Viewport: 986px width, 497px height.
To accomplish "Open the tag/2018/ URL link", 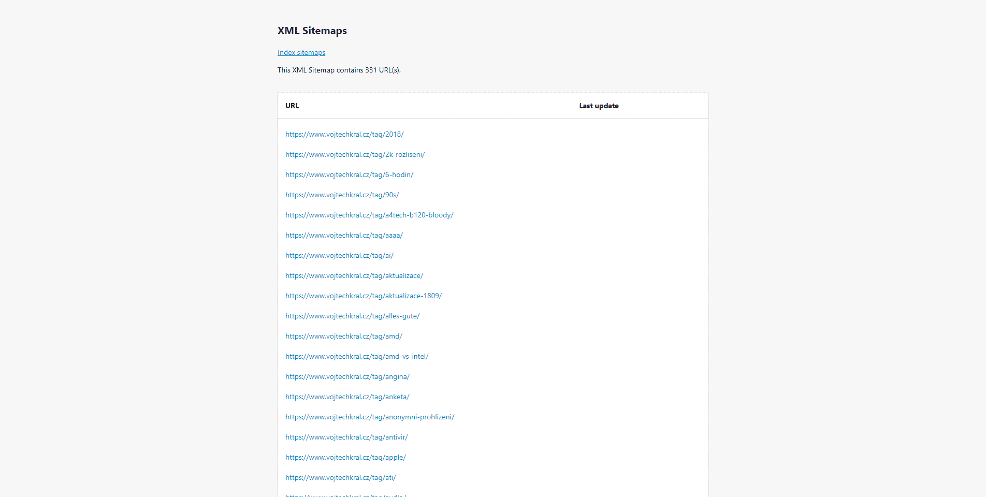I will [344, 135].
